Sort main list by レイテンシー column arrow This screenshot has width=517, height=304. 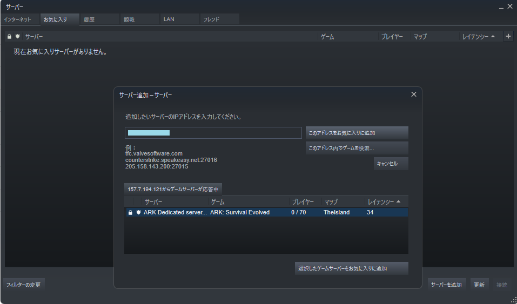click(493, 37)
